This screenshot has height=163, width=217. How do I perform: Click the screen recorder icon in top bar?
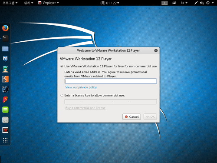[x=174, y=3]
